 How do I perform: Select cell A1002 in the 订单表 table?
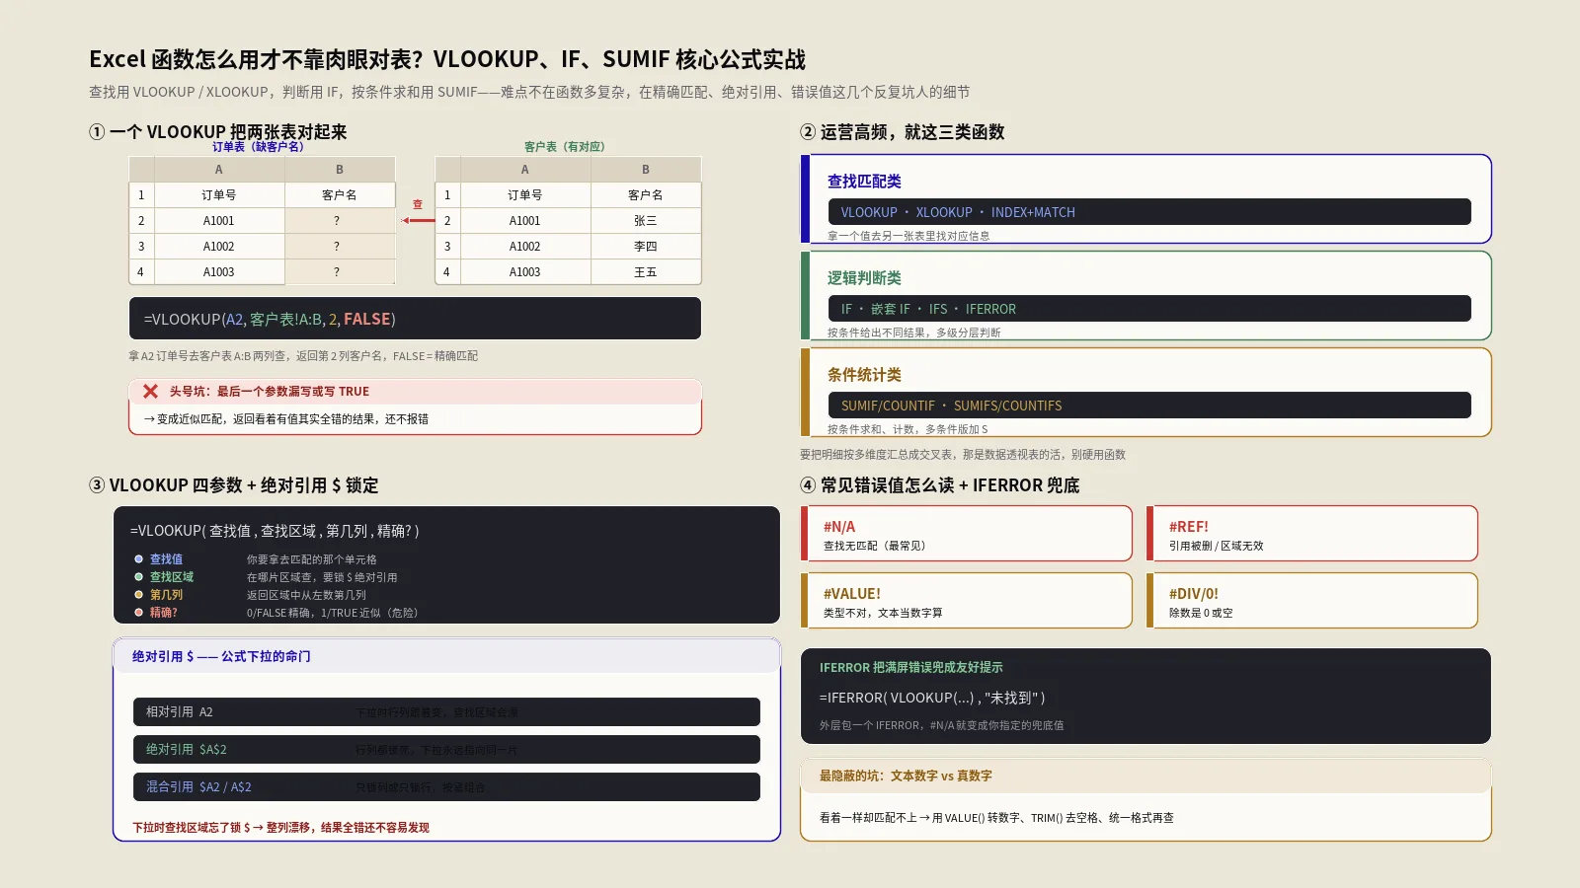pos(219,247)
